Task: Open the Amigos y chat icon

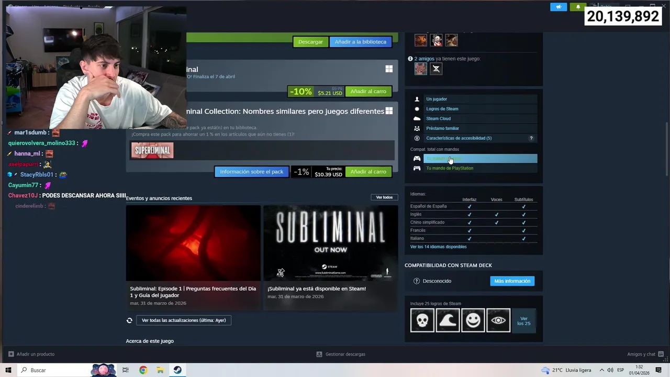Action: pos(661,354)
